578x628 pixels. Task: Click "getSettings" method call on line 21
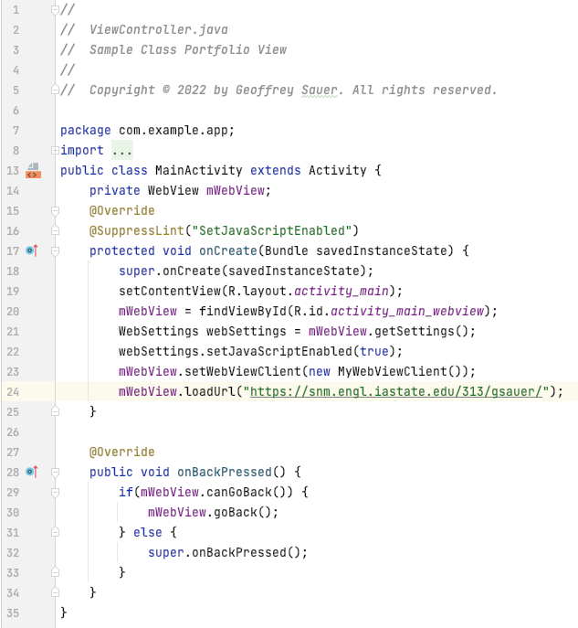(415, 331)
